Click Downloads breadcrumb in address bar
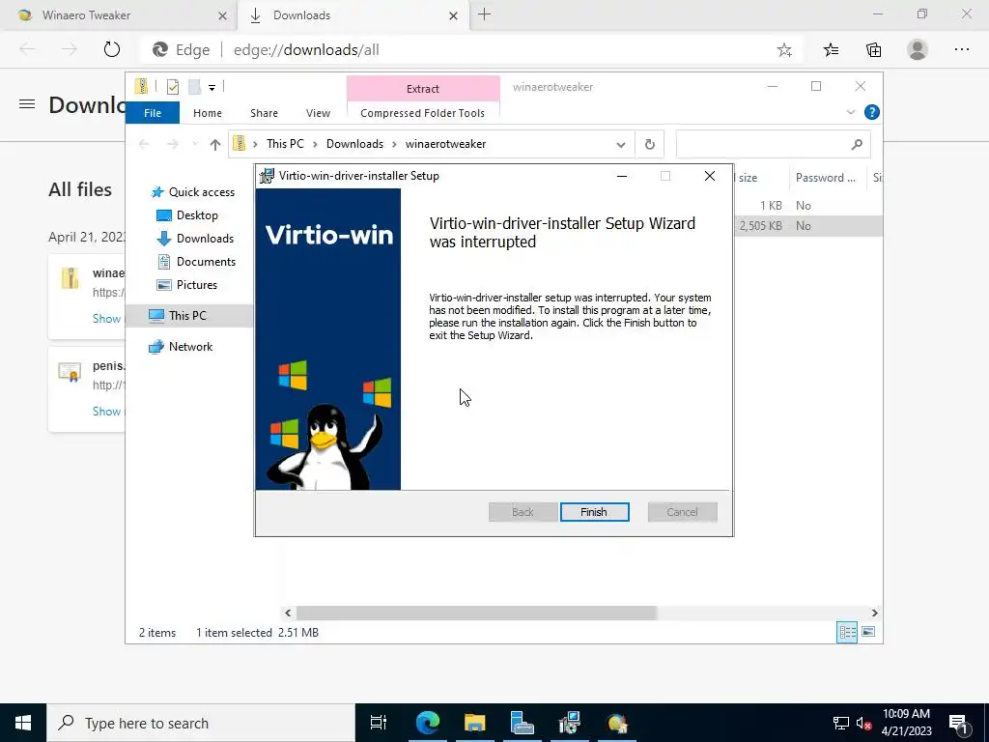 click(354, 144)
